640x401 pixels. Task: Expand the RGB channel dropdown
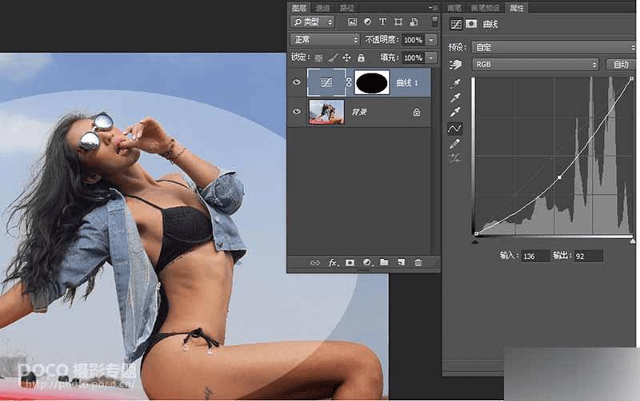[x=535, y=64]
